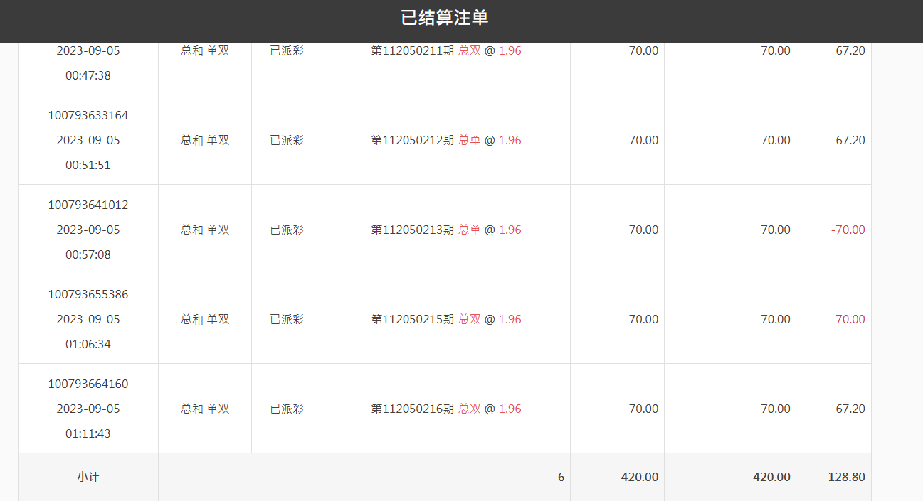Image resolution: width=923 pixels, height=501 pixels.
Task: Click bet detail 第112050215期 总双
Action: tap(446, 319)
